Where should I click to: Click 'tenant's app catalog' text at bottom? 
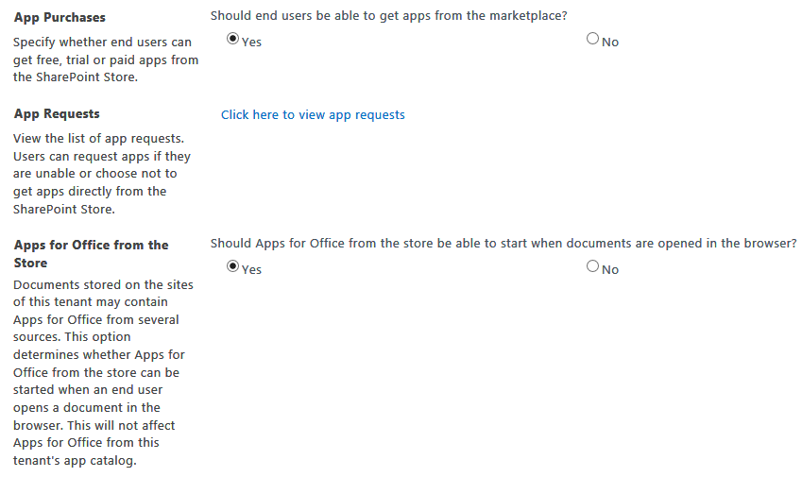(x=75, y=460)
